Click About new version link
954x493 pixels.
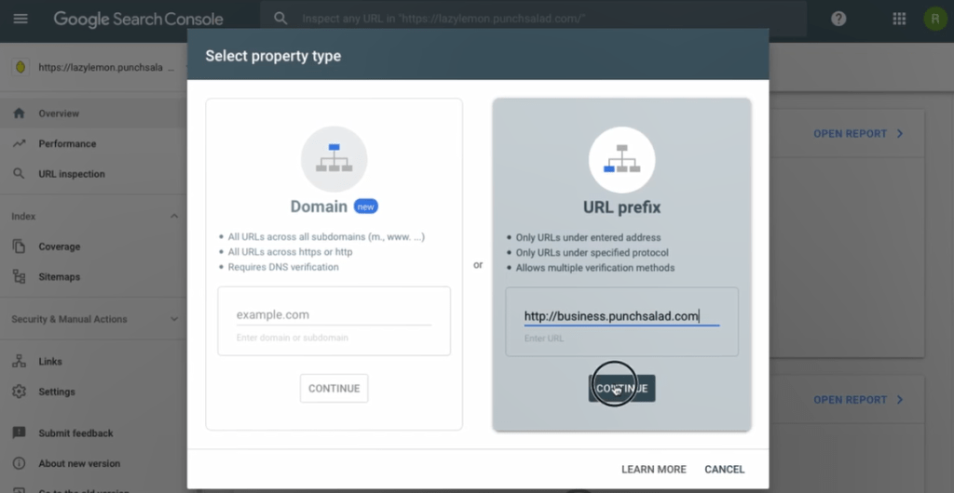(79, 463)
